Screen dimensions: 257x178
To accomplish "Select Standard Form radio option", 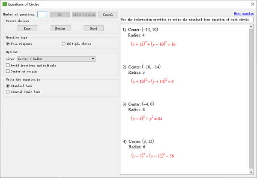I will pos(8,86).
